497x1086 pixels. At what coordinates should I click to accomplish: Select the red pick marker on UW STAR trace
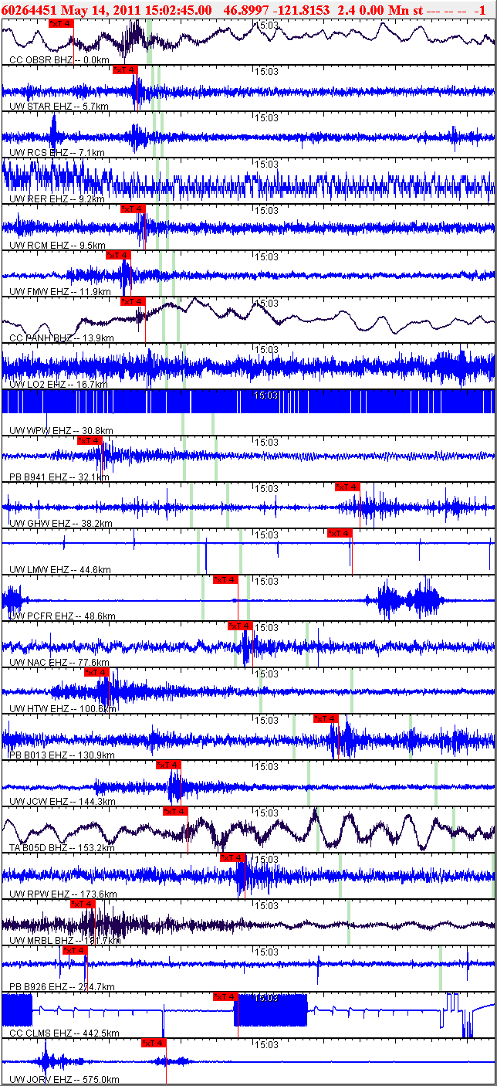pyautogui.click(x=125, y=70)
